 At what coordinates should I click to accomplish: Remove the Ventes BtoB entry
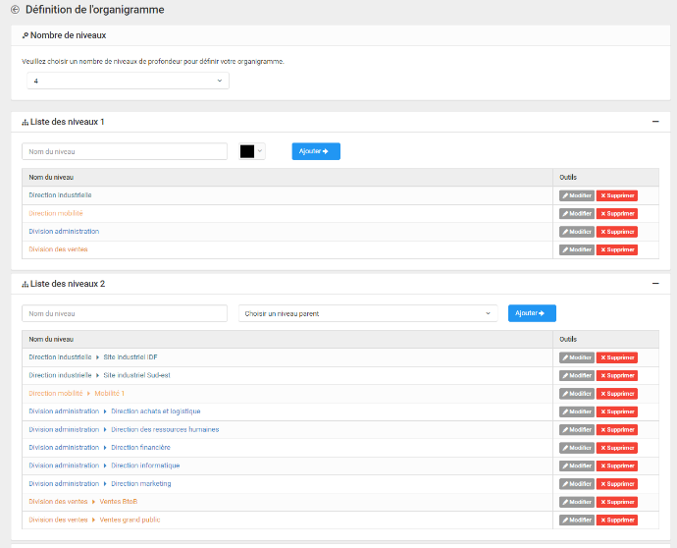pos(617,502)
